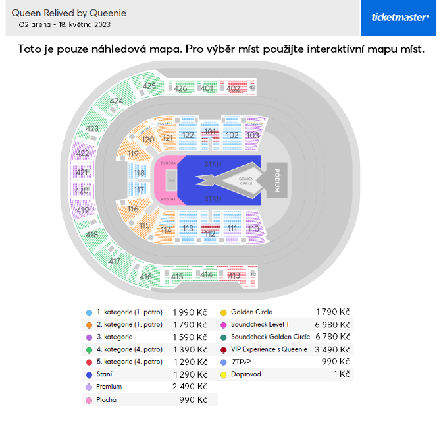Screen dimensions: 441x423
Task: Open section 424 in the upper ring
Action: pyautogui.click(x=116, y=101)
